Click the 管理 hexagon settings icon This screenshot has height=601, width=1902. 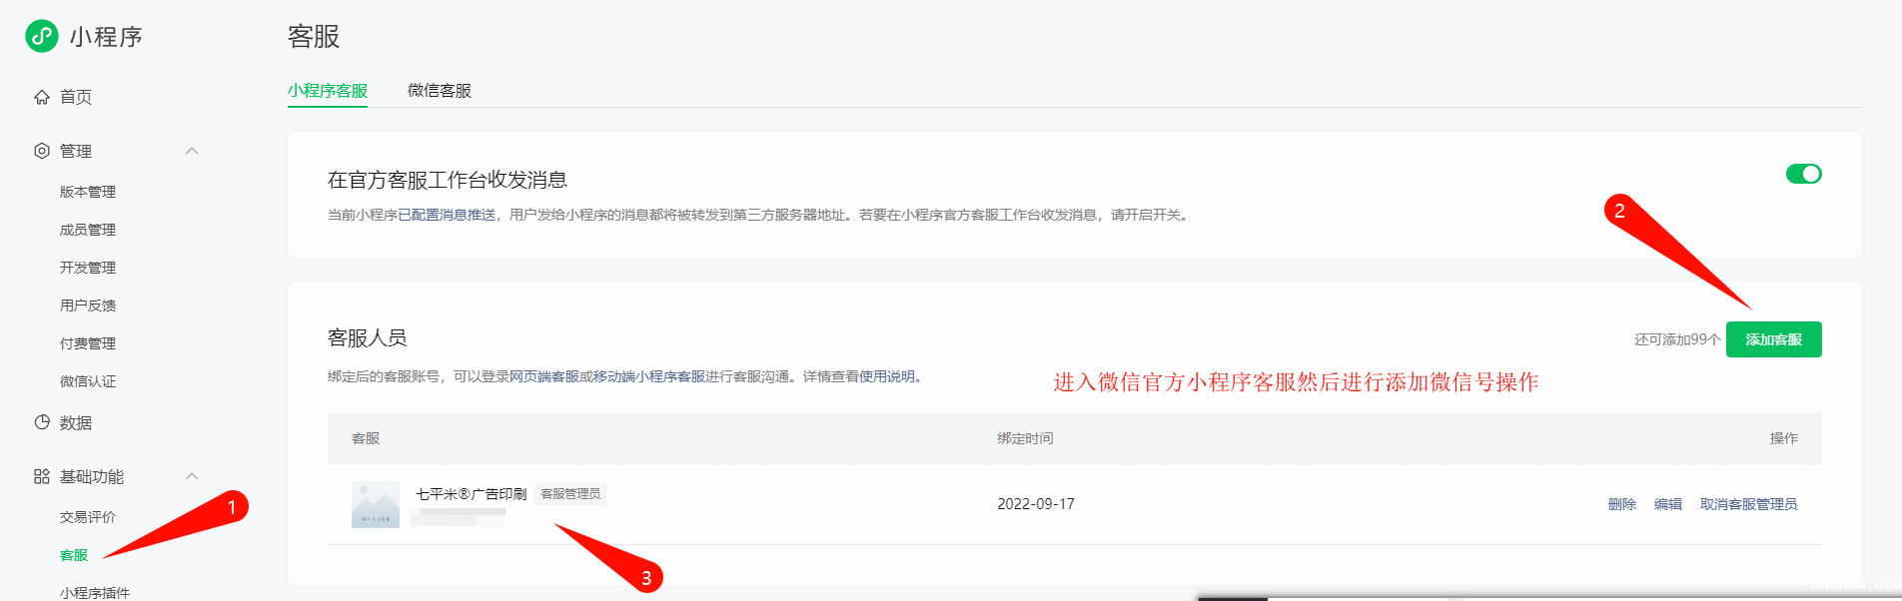(42, 151)
